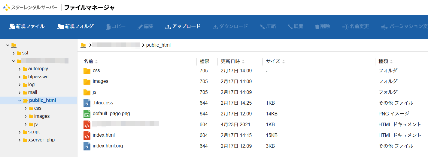Collapse the root folder tree node
The image size is (428, 157).
[x=8, y=45]
